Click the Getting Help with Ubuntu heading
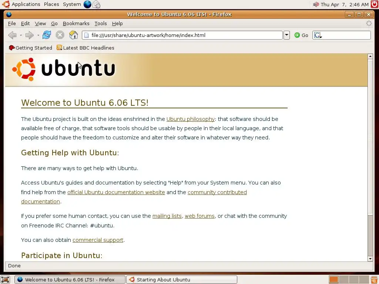 (70, 153)
